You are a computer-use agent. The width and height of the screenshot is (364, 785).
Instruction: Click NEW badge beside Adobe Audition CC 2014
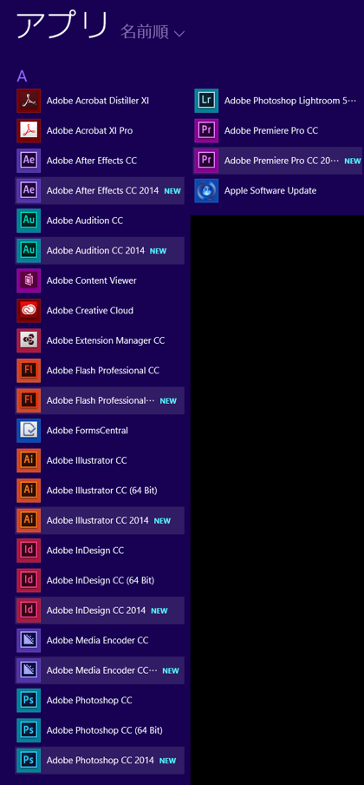click(159, 251)
